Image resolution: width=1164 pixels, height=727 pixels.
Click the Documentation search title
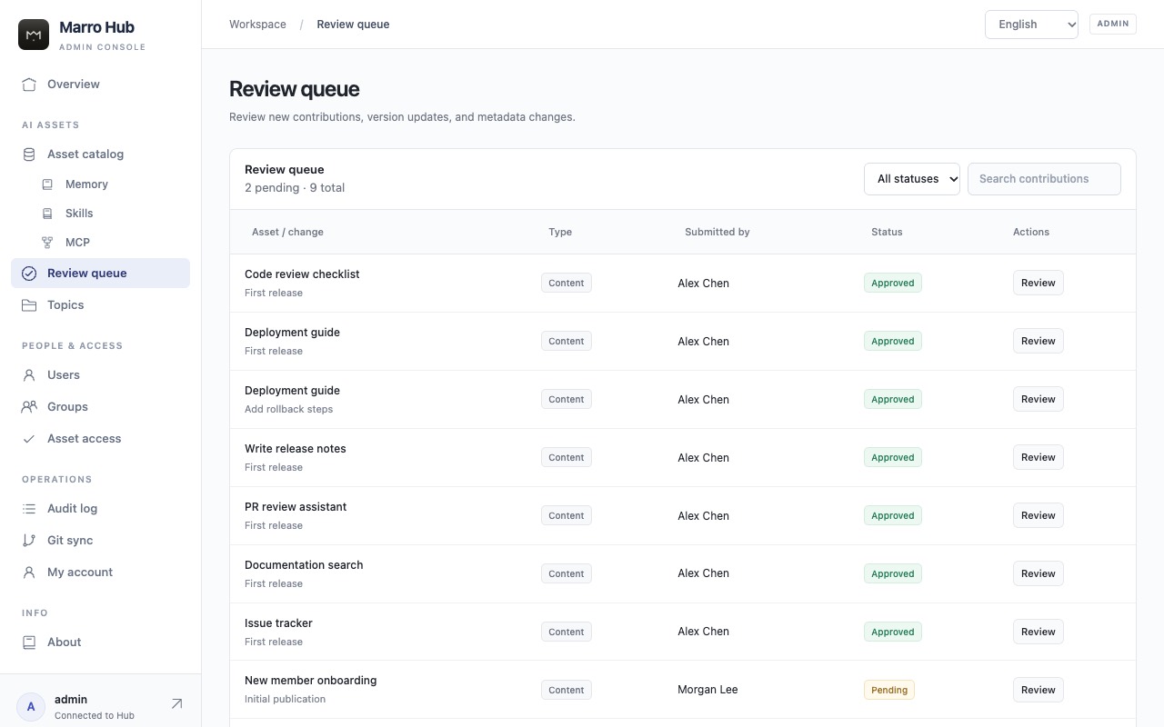(304, 565)
